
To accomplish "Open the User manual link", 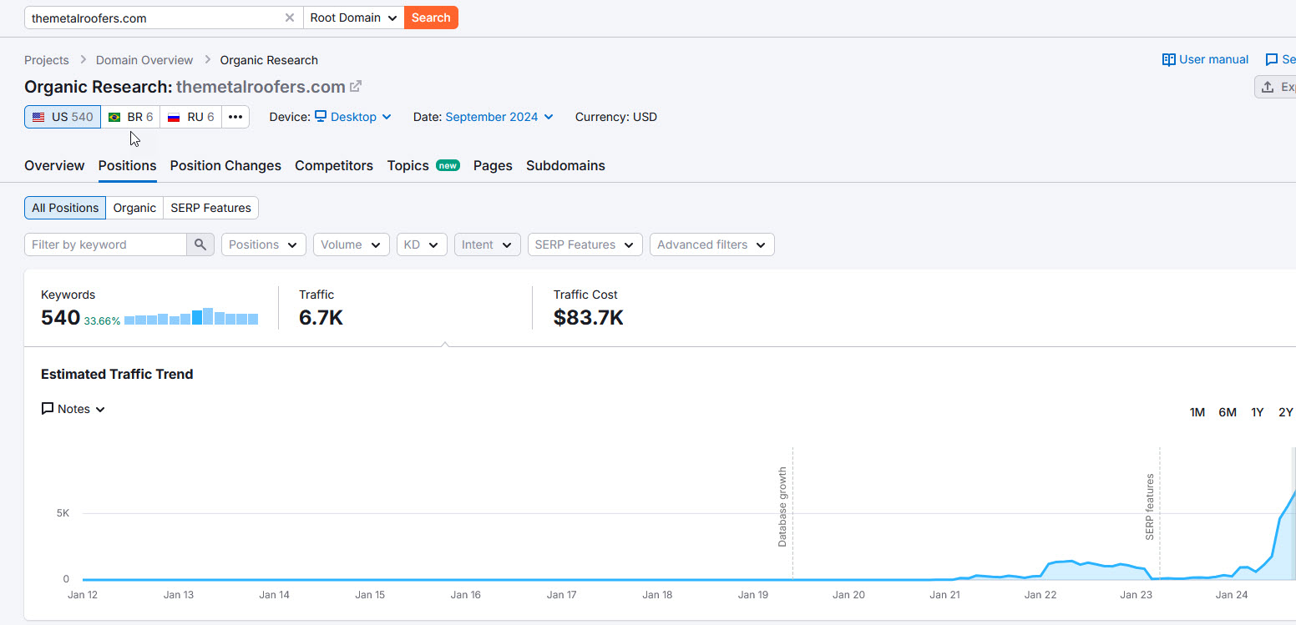I will (x=1206, y=59).
